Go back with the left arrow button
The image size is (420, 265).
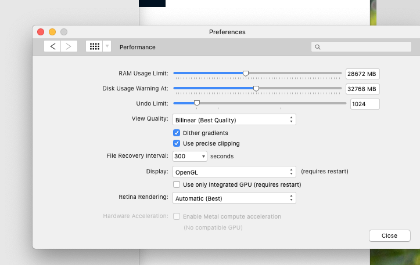click(52, 46)
